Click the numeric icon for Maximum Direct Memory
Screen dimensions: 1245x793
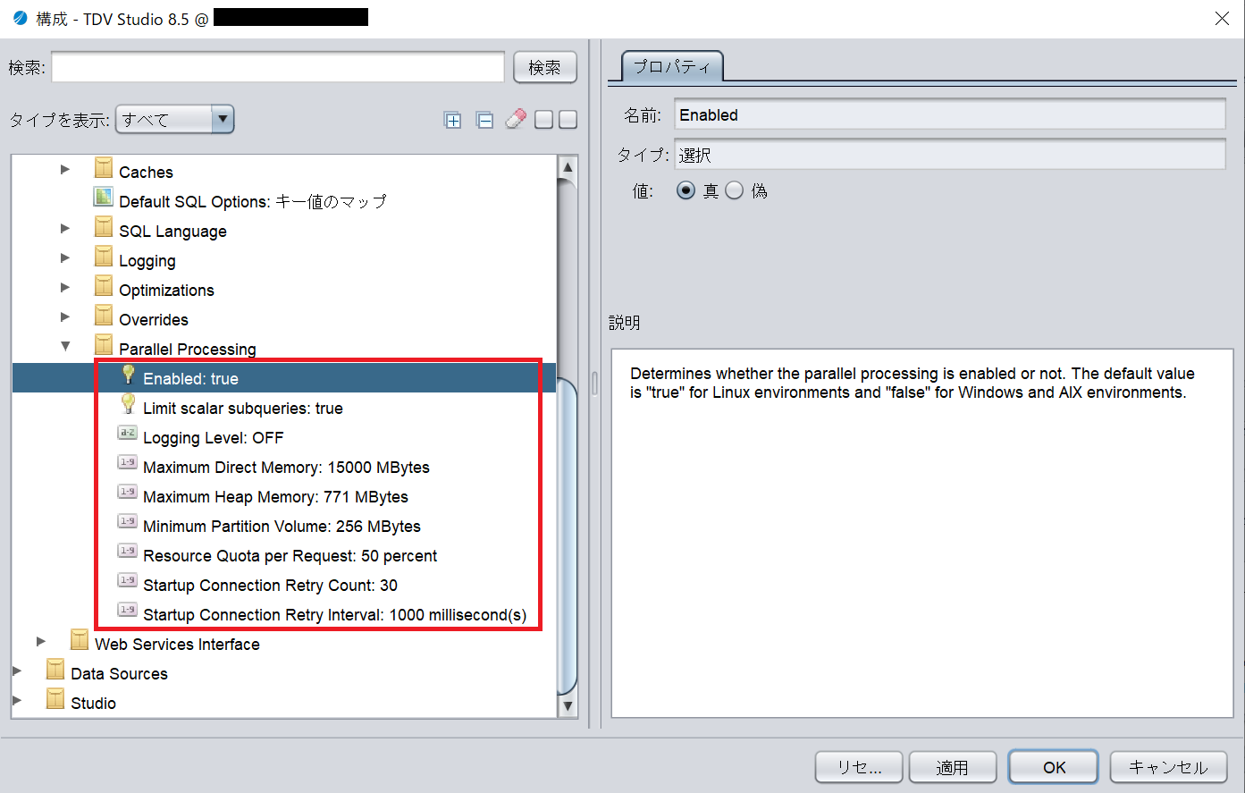point(128,463)
